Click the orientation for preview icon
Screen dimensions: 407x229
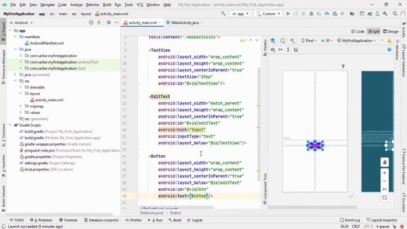coord(282,41)
